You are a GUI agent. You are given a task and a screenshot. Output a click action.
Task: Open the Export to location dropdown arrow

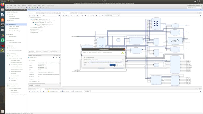[122, 62]
